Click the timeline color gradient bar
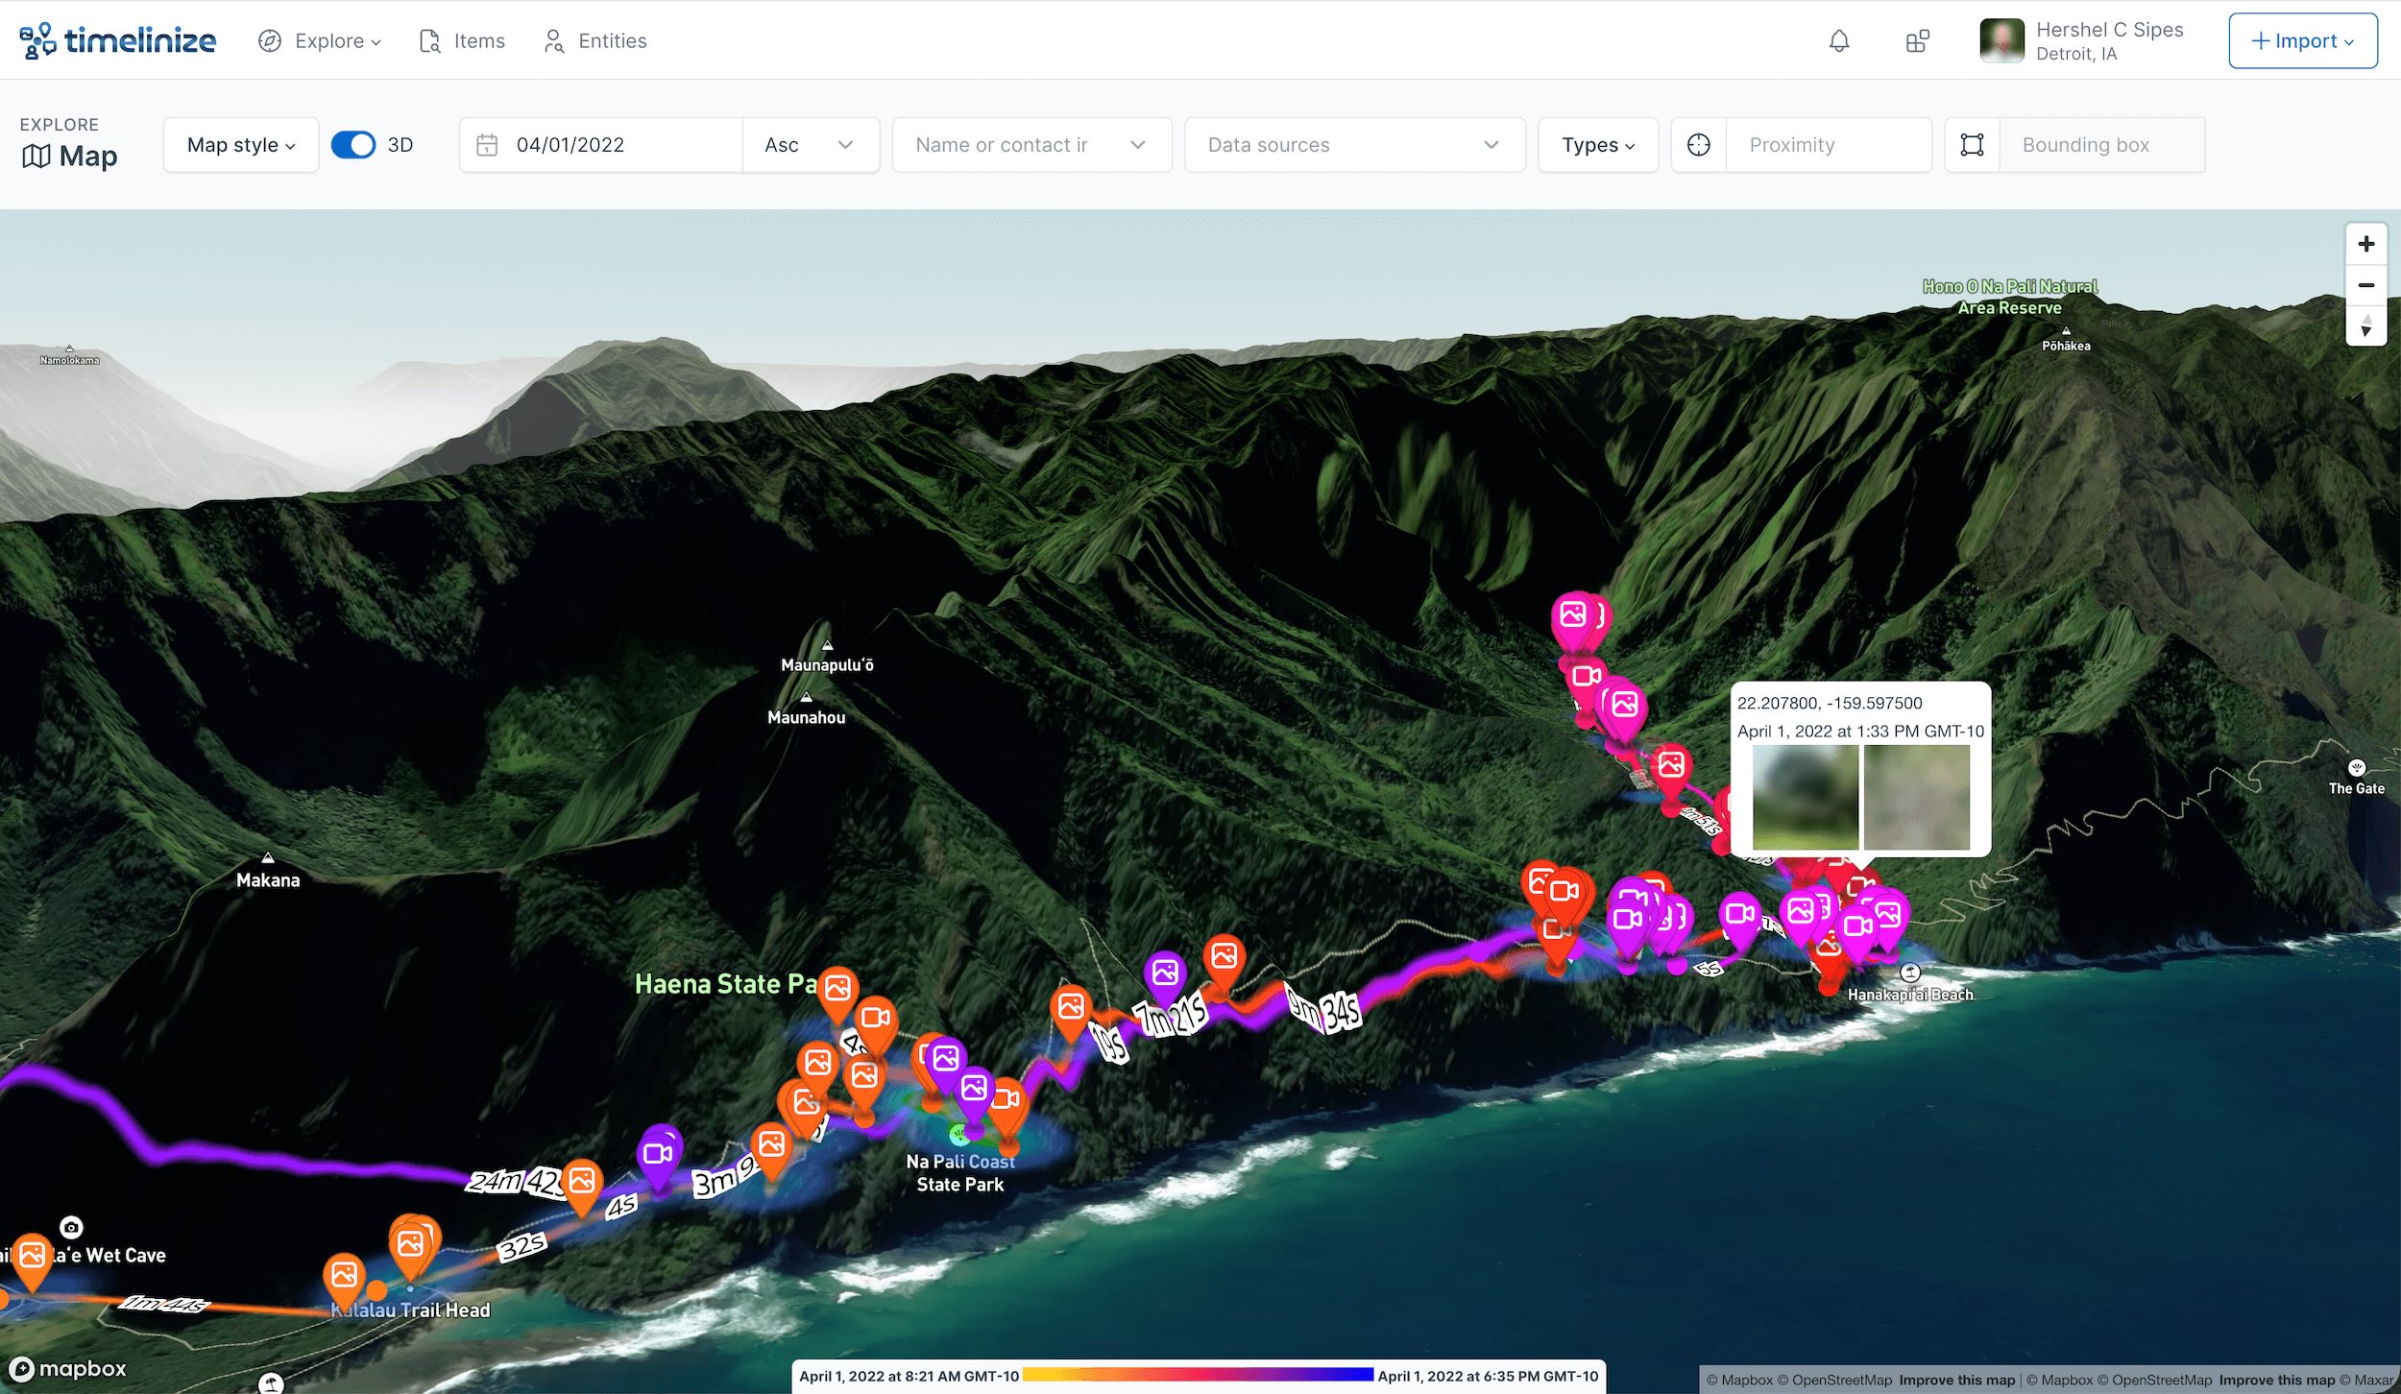The height and width of the screenshot is (1394, 2401). pyautogui.click(x=1198, y=1375)
